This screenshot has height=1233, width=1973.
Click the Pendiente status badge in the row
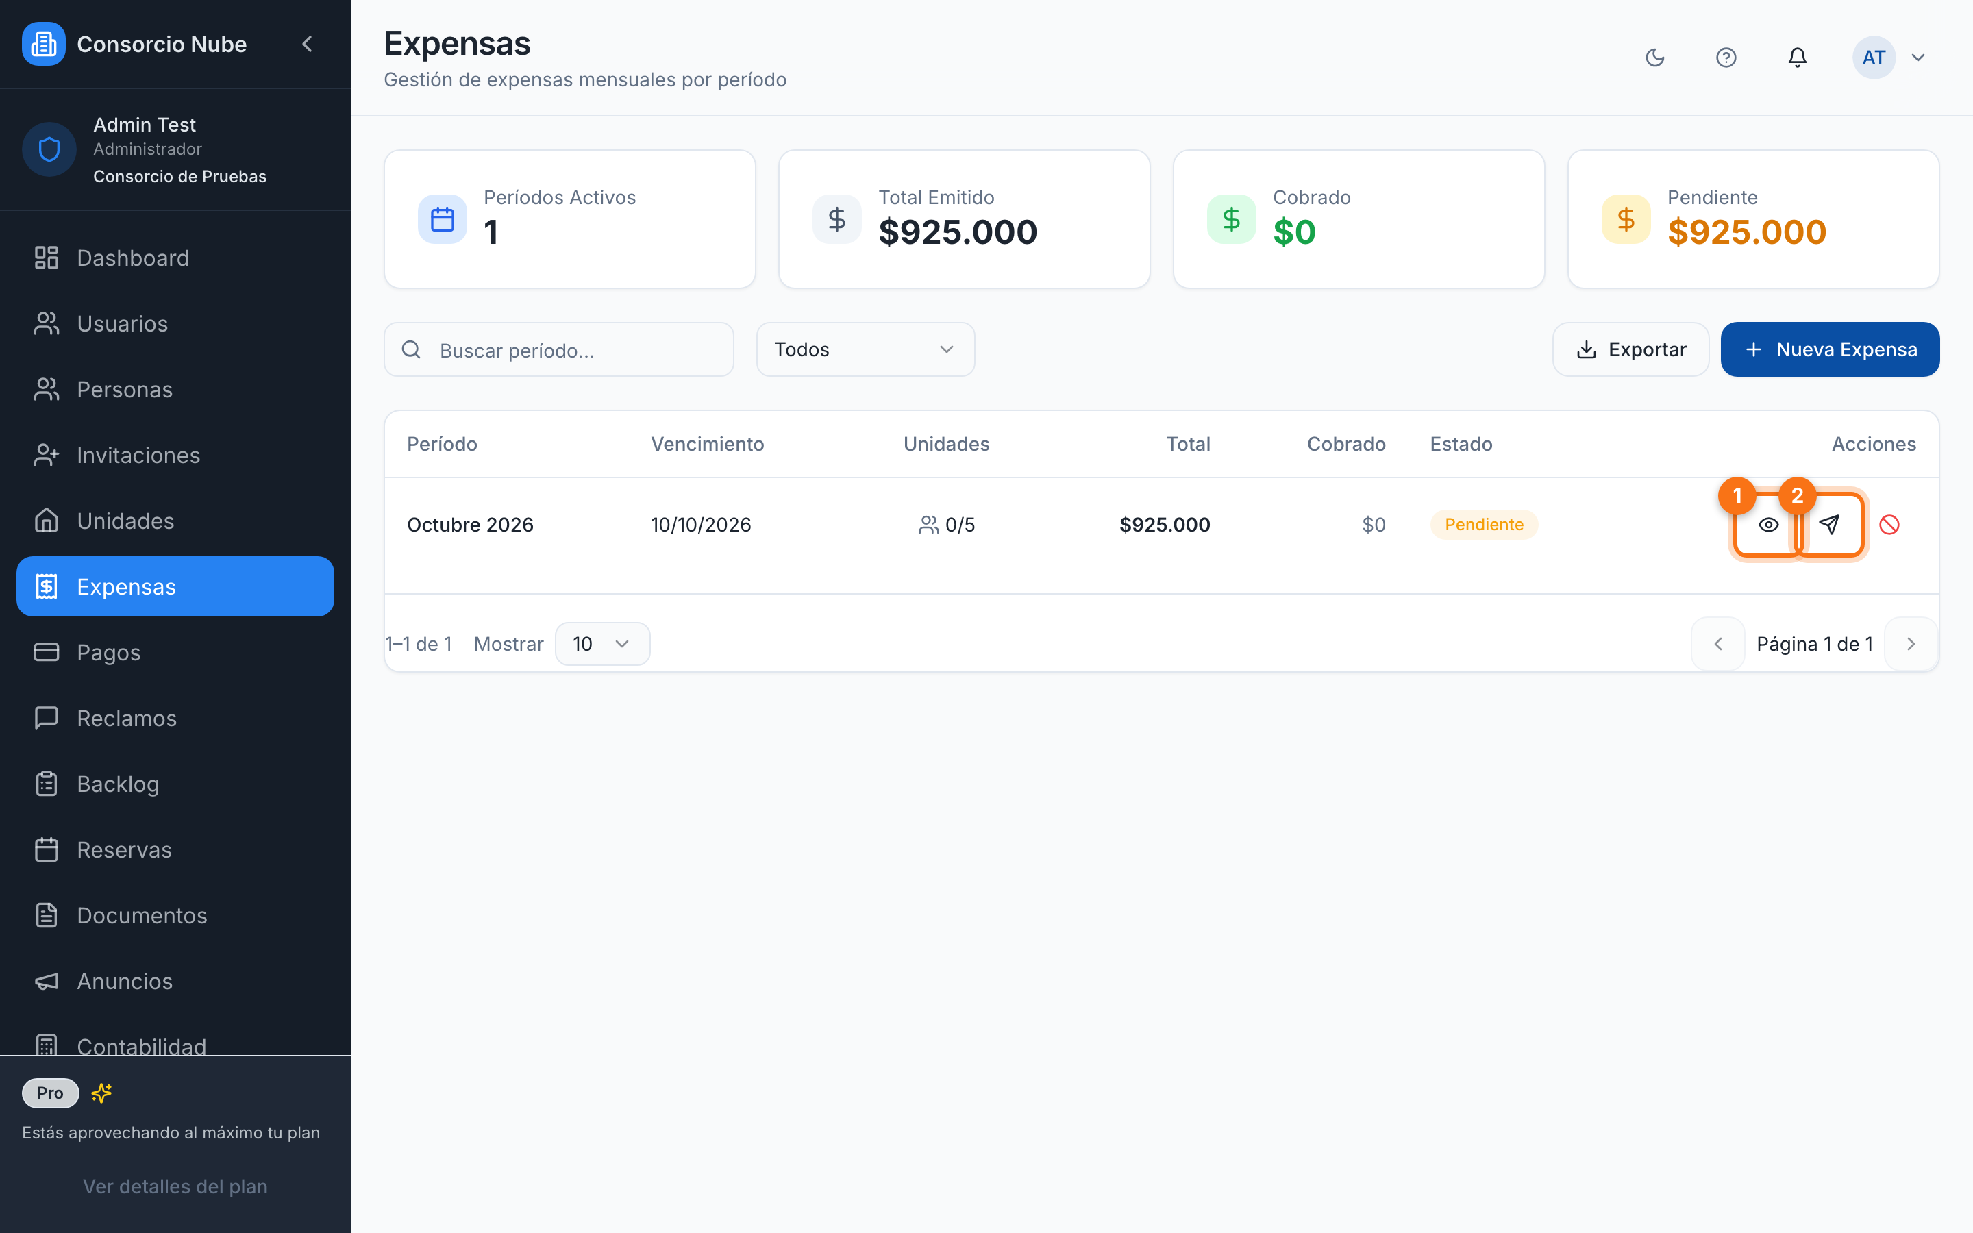[x=1484, y=524]
